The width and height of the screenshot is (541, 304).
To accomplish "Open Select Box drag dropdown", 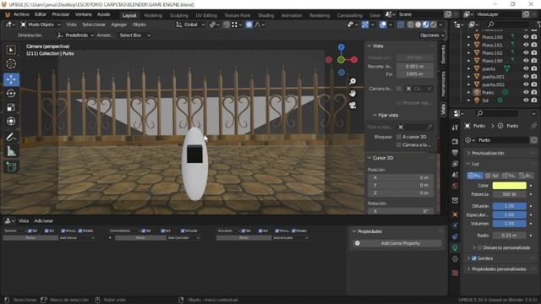I will tap(134, 35).
